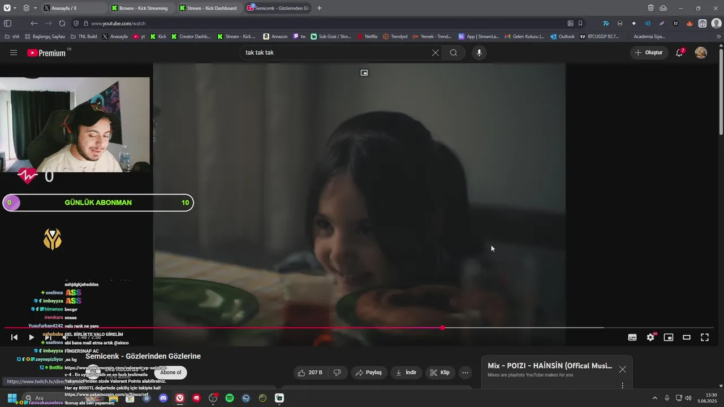Toggle the browser side panel
The image size is (724, 407).
(x=7, y=23)
